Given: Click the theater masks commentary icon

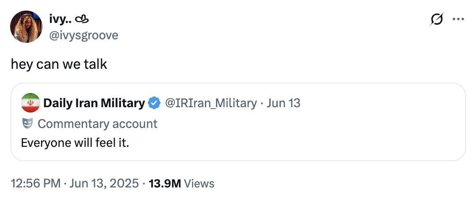Looking at the screenshot, I should pyautogui.click(x=28, y=123).
